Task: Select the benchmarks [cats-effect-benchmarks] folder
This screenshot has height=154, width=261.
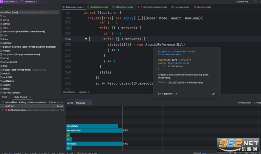Action: (24, 31)
